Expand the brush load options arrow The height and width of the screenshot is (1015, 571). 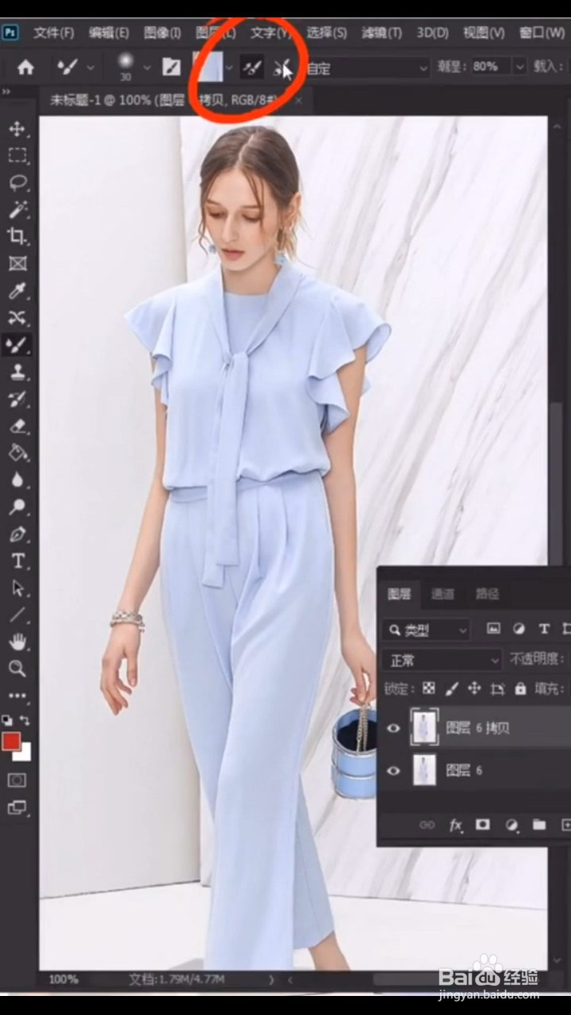(x=229, y=68)
